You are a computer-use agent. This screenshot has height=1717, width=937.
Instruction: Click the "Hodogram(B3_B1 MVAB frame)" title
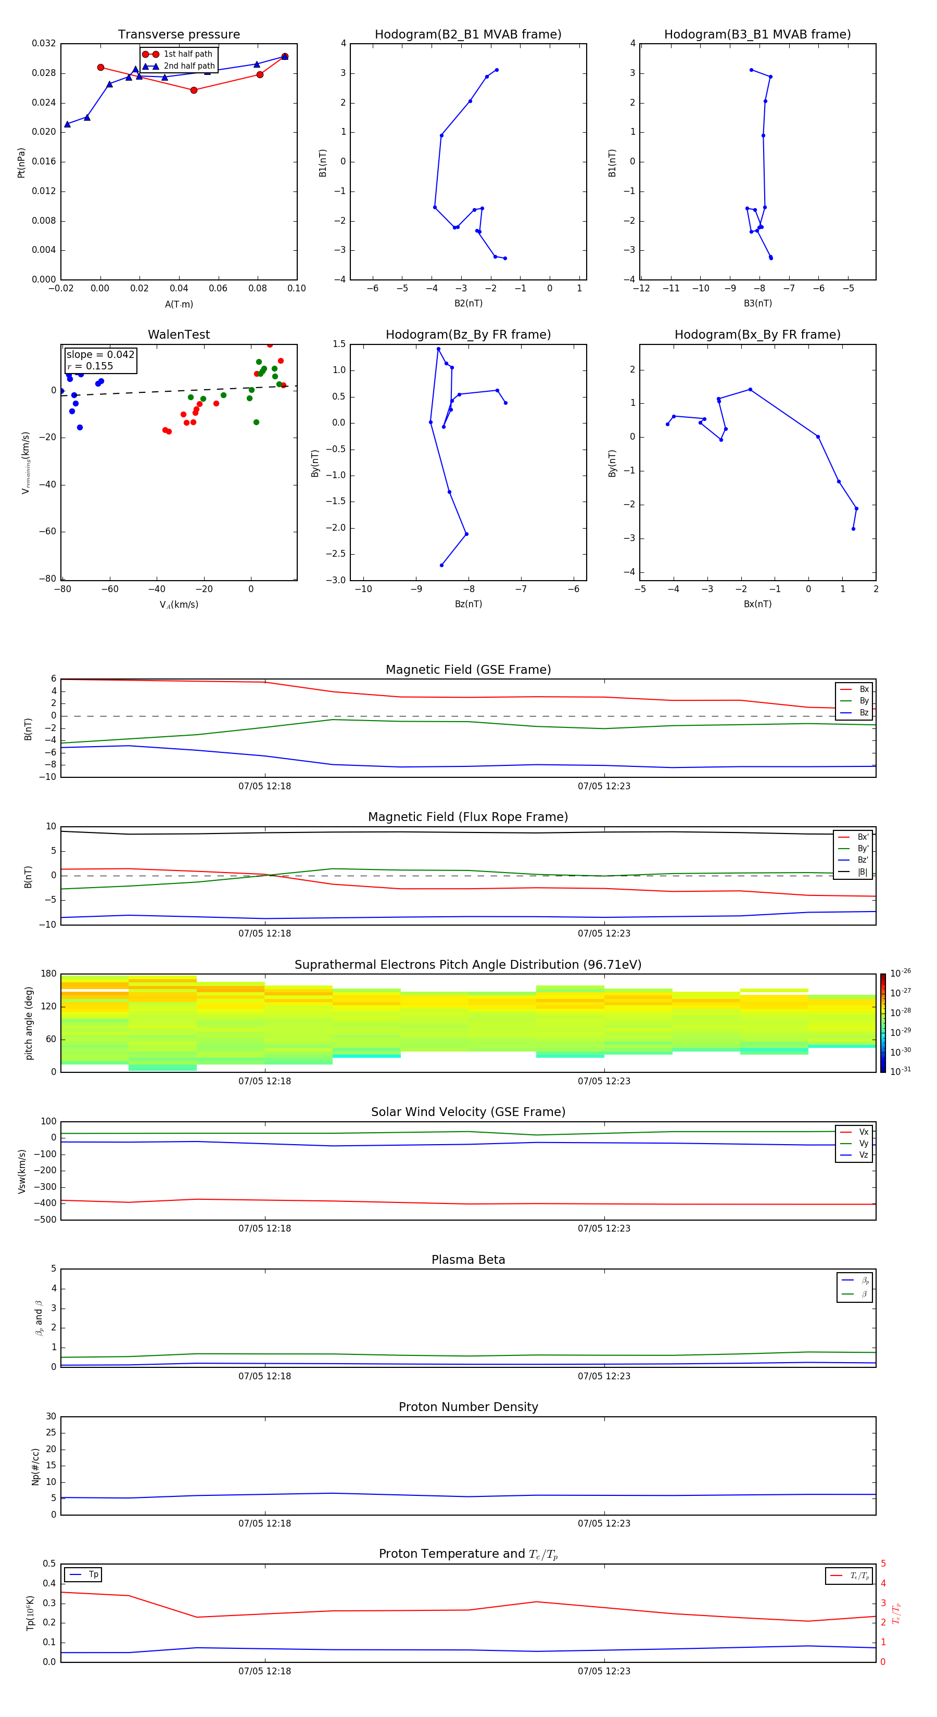[757, 34]
